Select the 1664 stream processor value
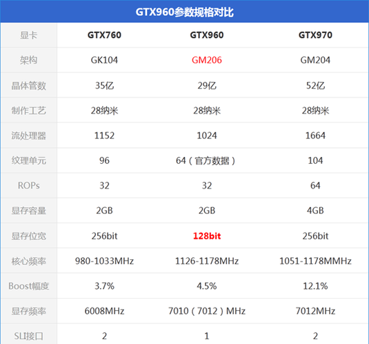Screen dimensions: 369x344 tap(315, 136)
